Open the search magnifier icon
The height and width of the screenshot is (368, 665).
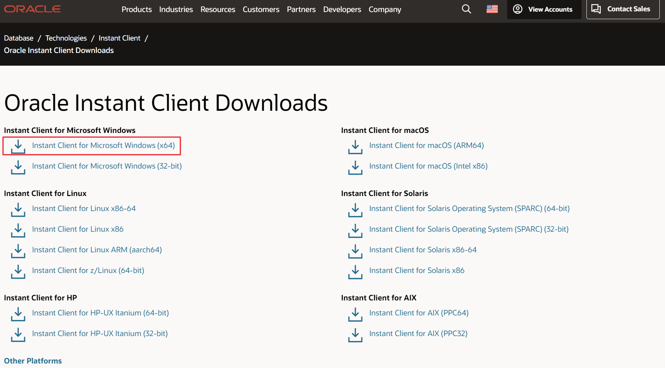click(x=466, y=9)
